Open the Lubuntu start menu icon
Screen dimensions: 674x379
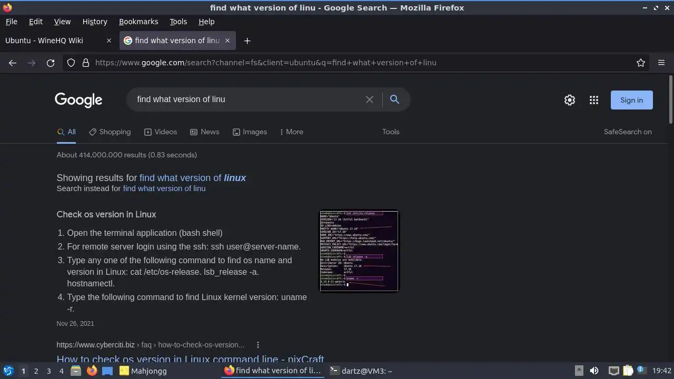pyautogui.click(x=8, y=371)
